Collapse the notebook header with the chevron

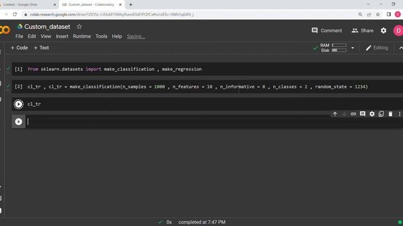pyautogui.click(x=400, y=48)
